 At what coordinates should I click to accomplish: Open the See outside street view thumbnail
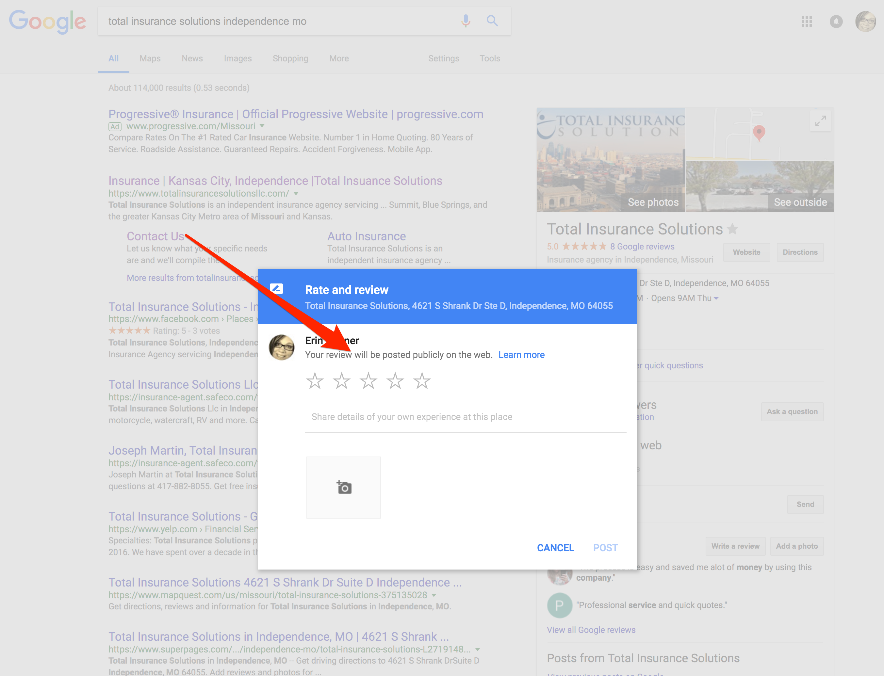click(760, 186)
